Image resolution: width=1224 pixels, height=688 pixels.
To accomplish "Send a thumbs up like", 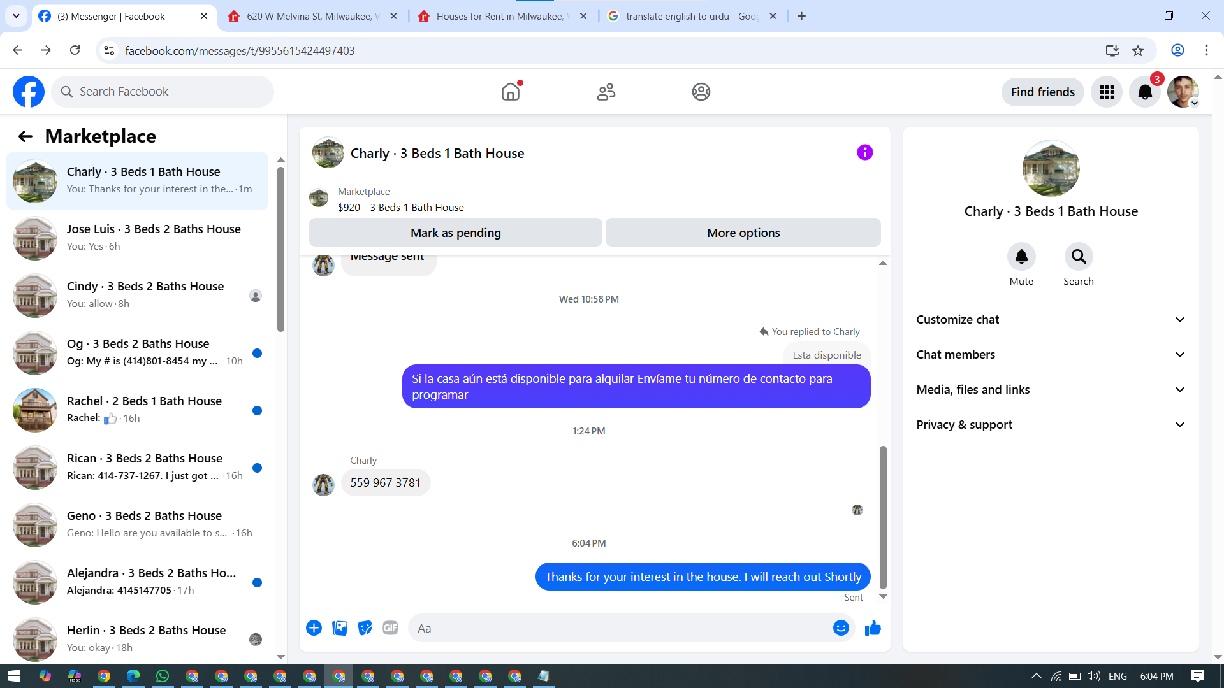I will [873, 628].
